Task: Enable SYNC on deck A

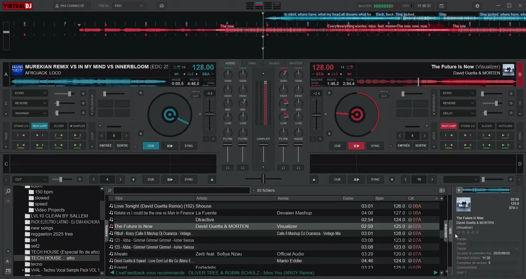Action: pos(189,146)
